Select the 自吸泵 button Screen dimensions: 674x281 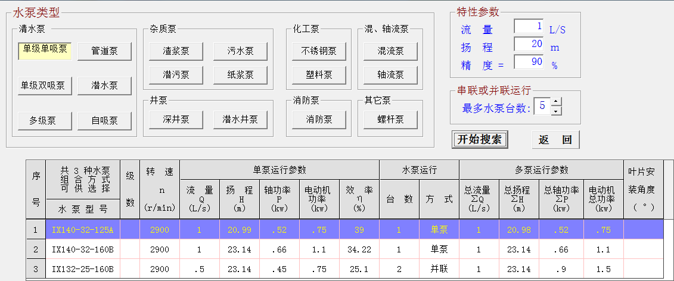[x=104, y=121]
